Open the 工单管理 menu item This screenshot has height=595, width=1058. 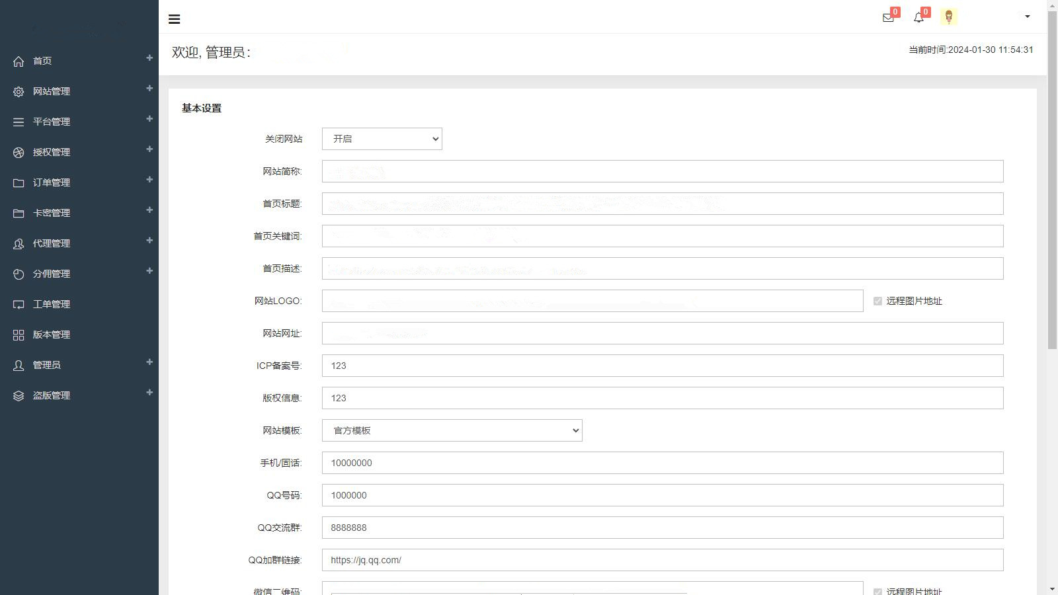click(52, 304)
